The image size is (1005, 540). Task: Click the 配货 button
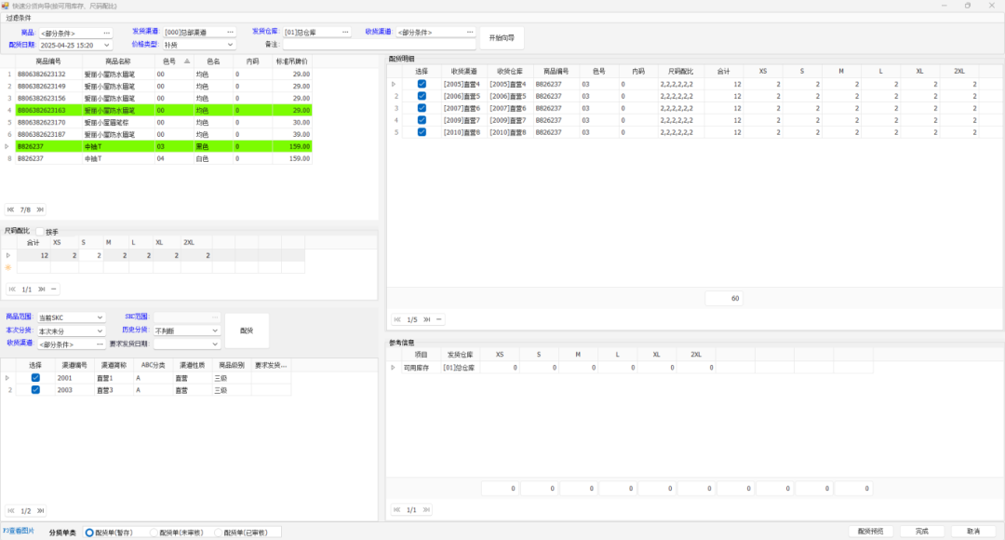[247, 331]
